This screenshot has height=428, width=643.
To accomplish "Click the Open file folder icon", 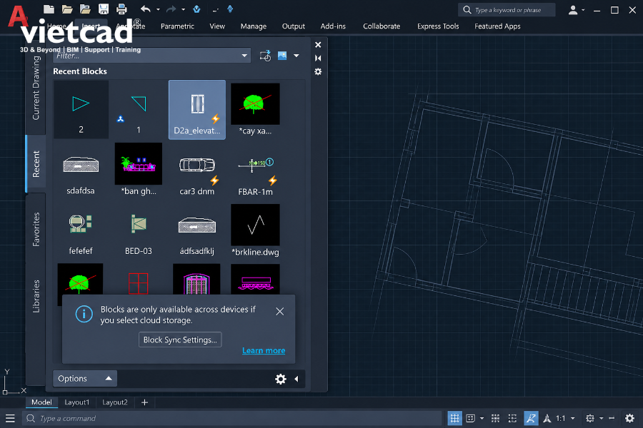I will click(67, 9).
